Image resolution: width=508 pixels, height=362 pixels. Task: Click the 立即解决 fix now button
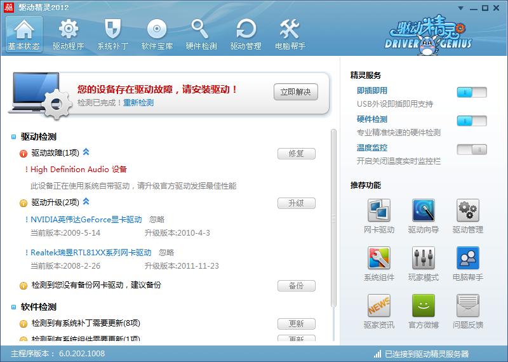[295, 92]
